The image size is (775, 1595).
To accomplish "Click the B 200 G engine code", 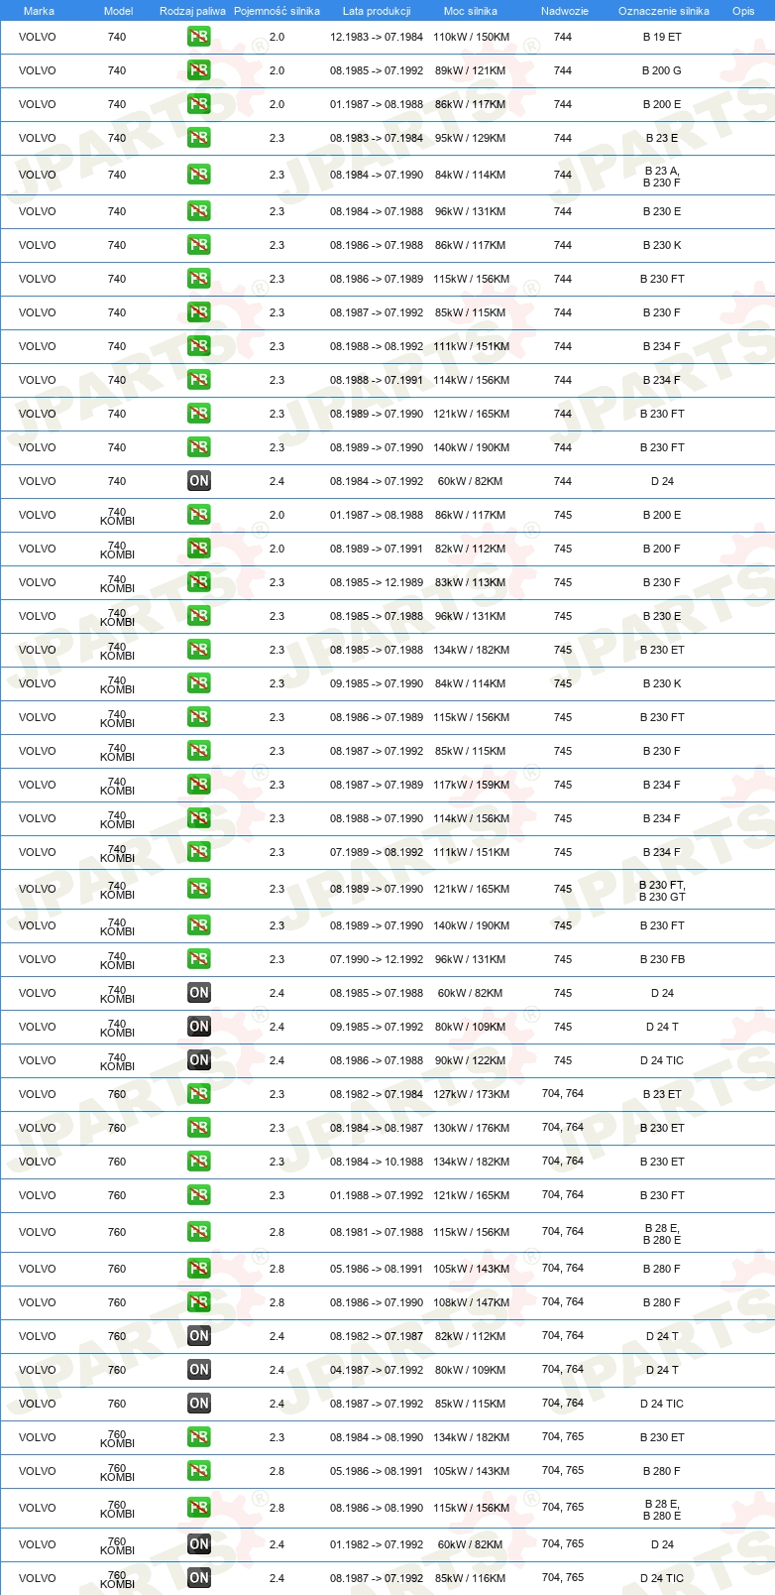I will pyautogui.click(x=662, y=70).
